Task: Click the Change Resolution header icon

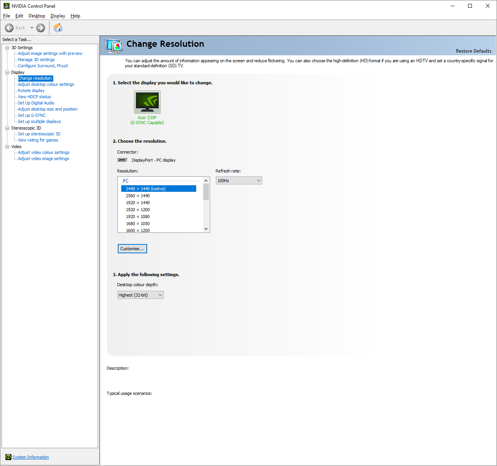Action: (114, 46)
